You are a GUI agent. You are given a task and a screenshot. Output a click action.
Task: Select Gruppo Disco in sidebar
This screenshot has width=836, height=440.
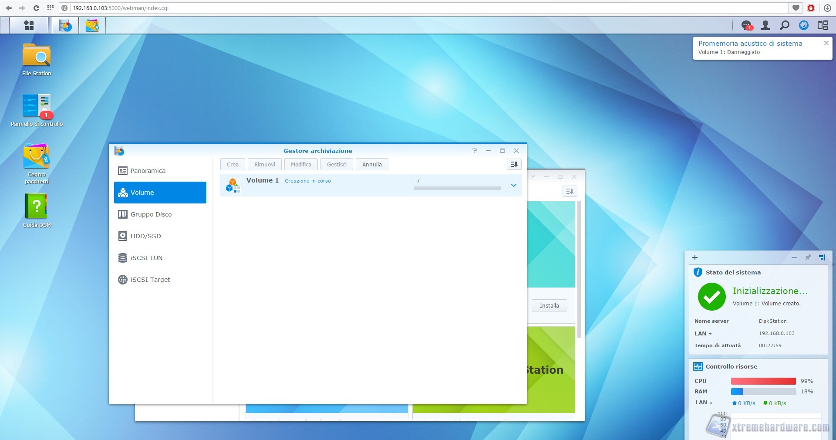pyautogui.click(x=151, y=214)
